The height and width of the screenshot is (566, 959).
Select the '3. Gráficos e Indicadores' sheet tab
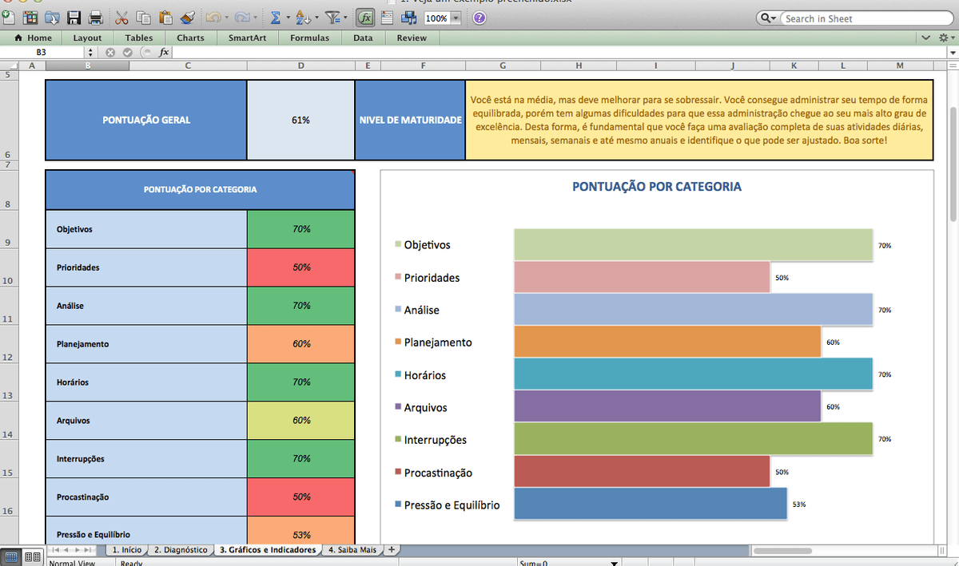(x=268, y=549)
